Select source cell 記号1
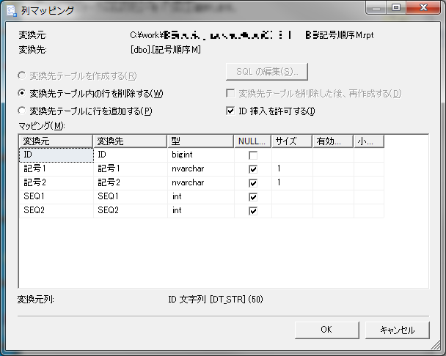Viewport: 446px width, 356px height. click(56, 168)
